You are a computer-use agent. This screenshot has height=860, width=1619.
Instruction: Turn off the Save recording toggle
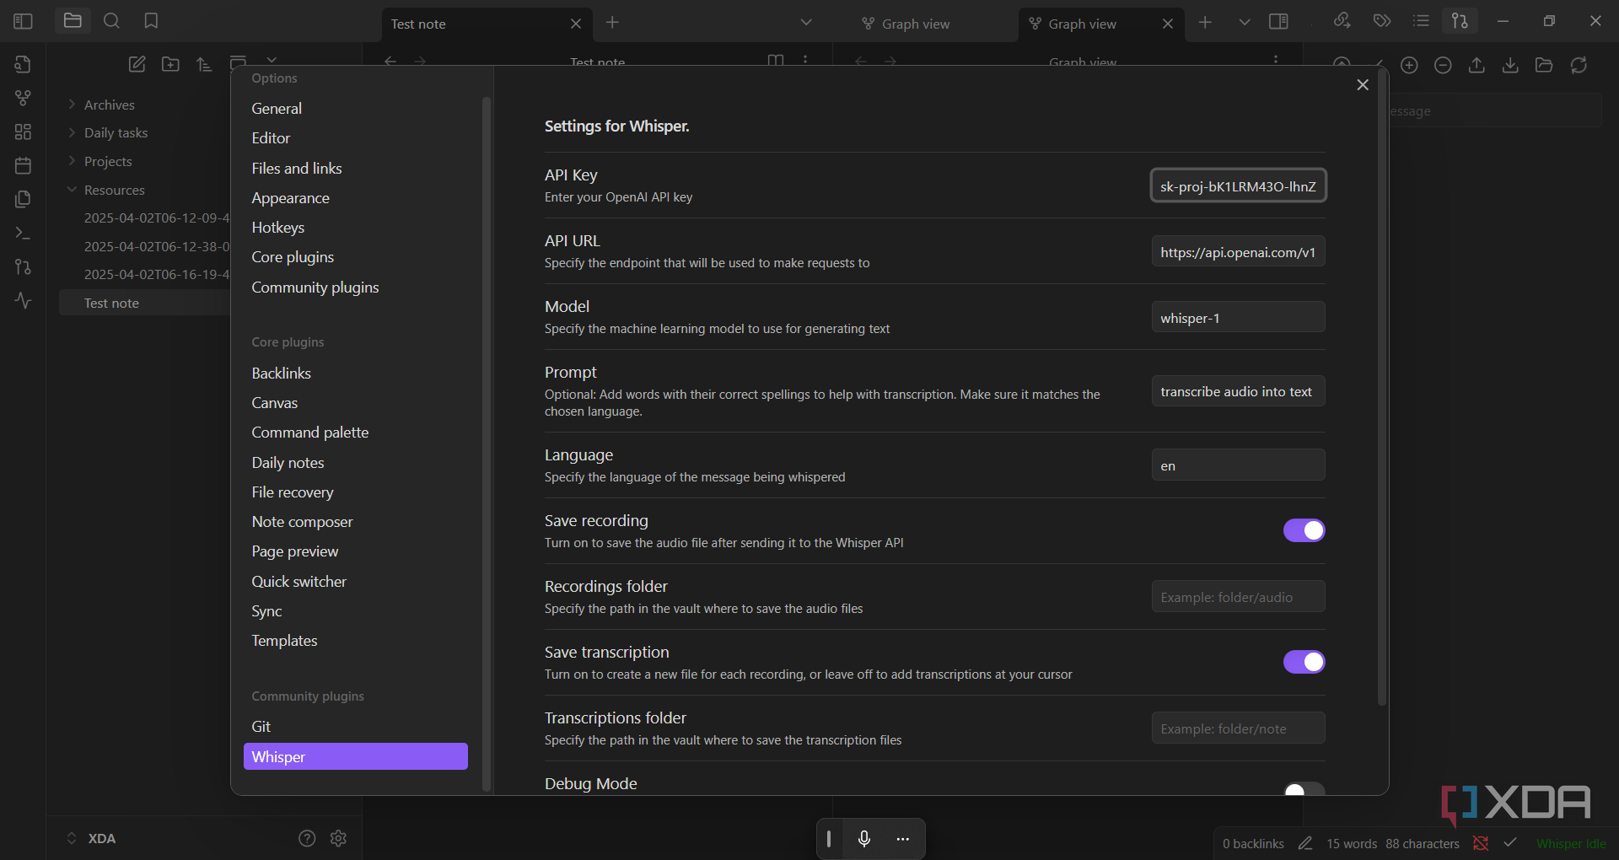click(x=1304, y=530)
